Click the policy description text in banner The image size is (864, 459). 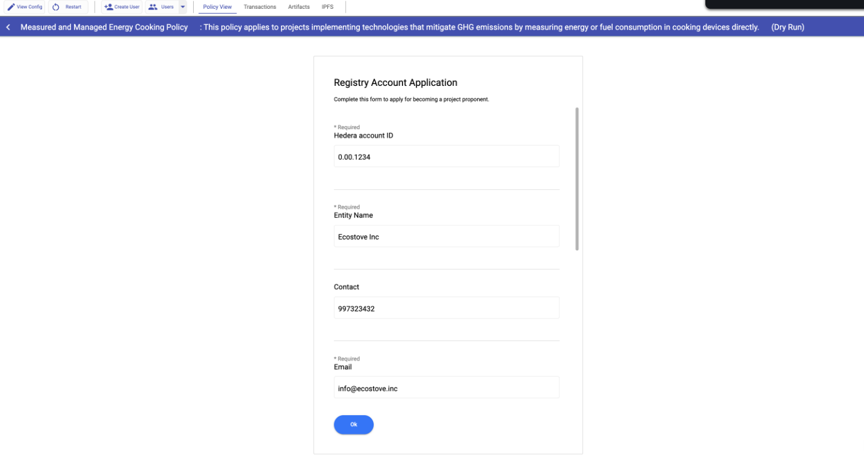[480, 28]
